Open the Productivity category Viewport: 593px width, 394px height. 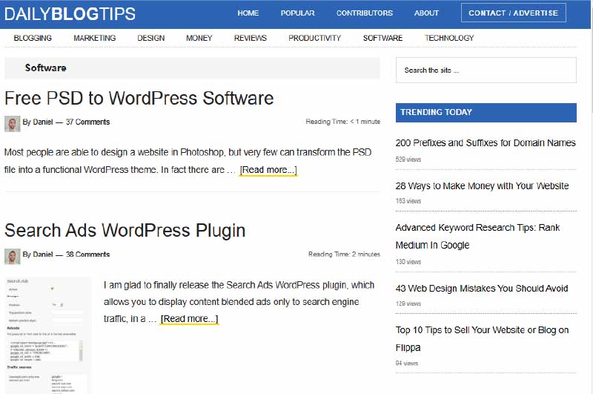click(x=314, y=38)
